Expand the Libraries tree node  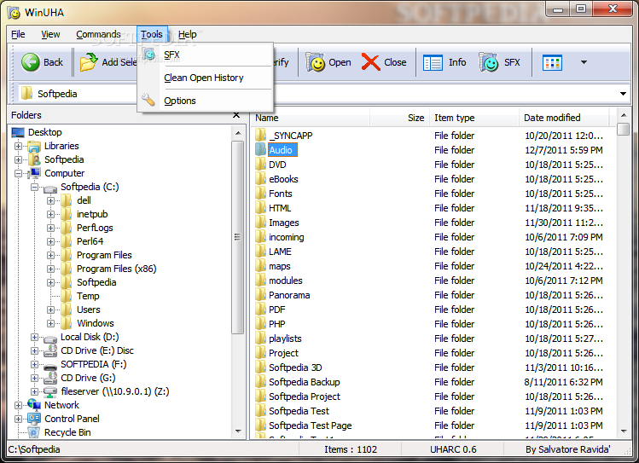click(18, 146)
